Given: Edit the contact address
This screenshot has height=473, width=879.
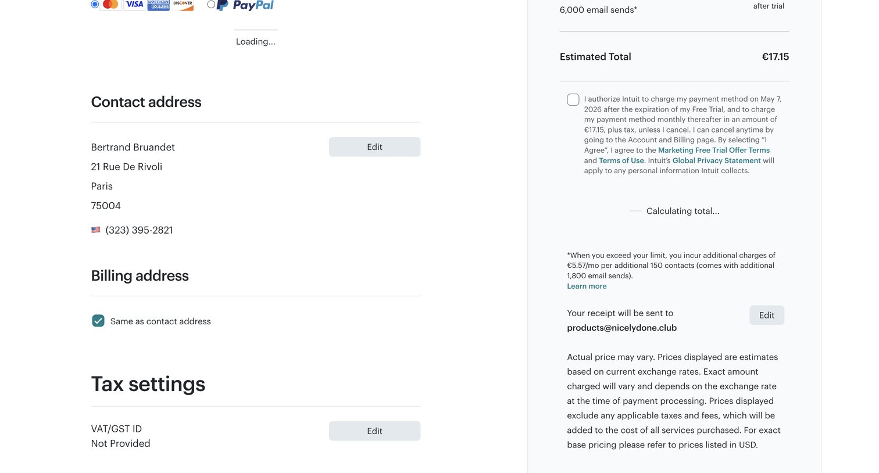Looking at the screenshot, I should pos(374,147).
